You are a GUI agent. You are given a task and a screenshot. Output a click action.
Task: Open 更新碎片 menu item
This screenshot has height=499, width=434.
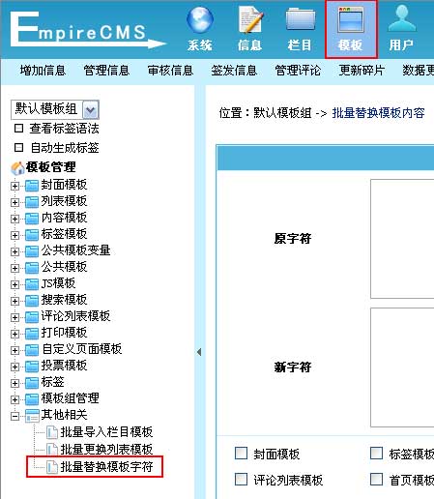click(x=362, y=71)
